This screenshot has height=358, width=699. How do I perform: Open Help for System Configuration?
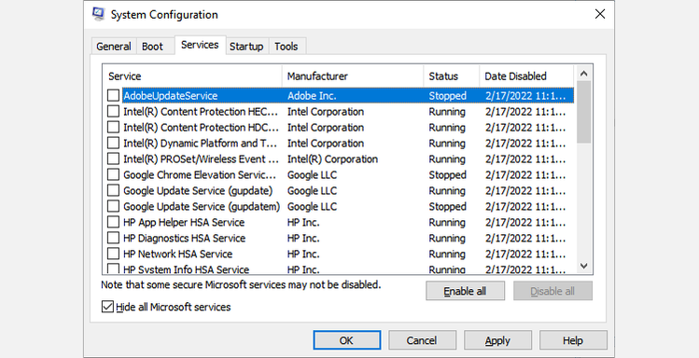(573, 340)
